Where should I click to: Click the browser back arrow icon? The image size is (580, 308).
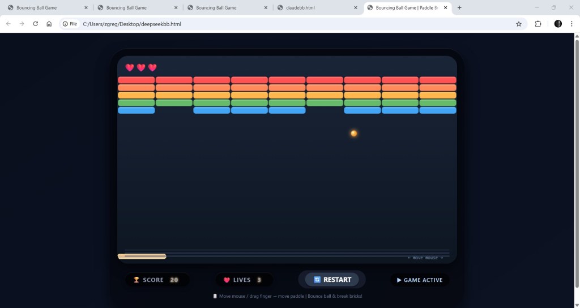8,24
